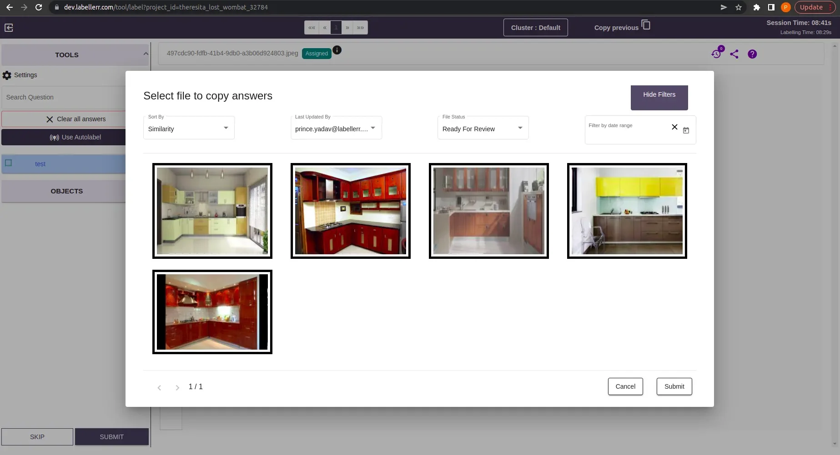Select the red kitchen thumbnail in second row
Screen dimensions: 840x455
click(x=212, y=312)
